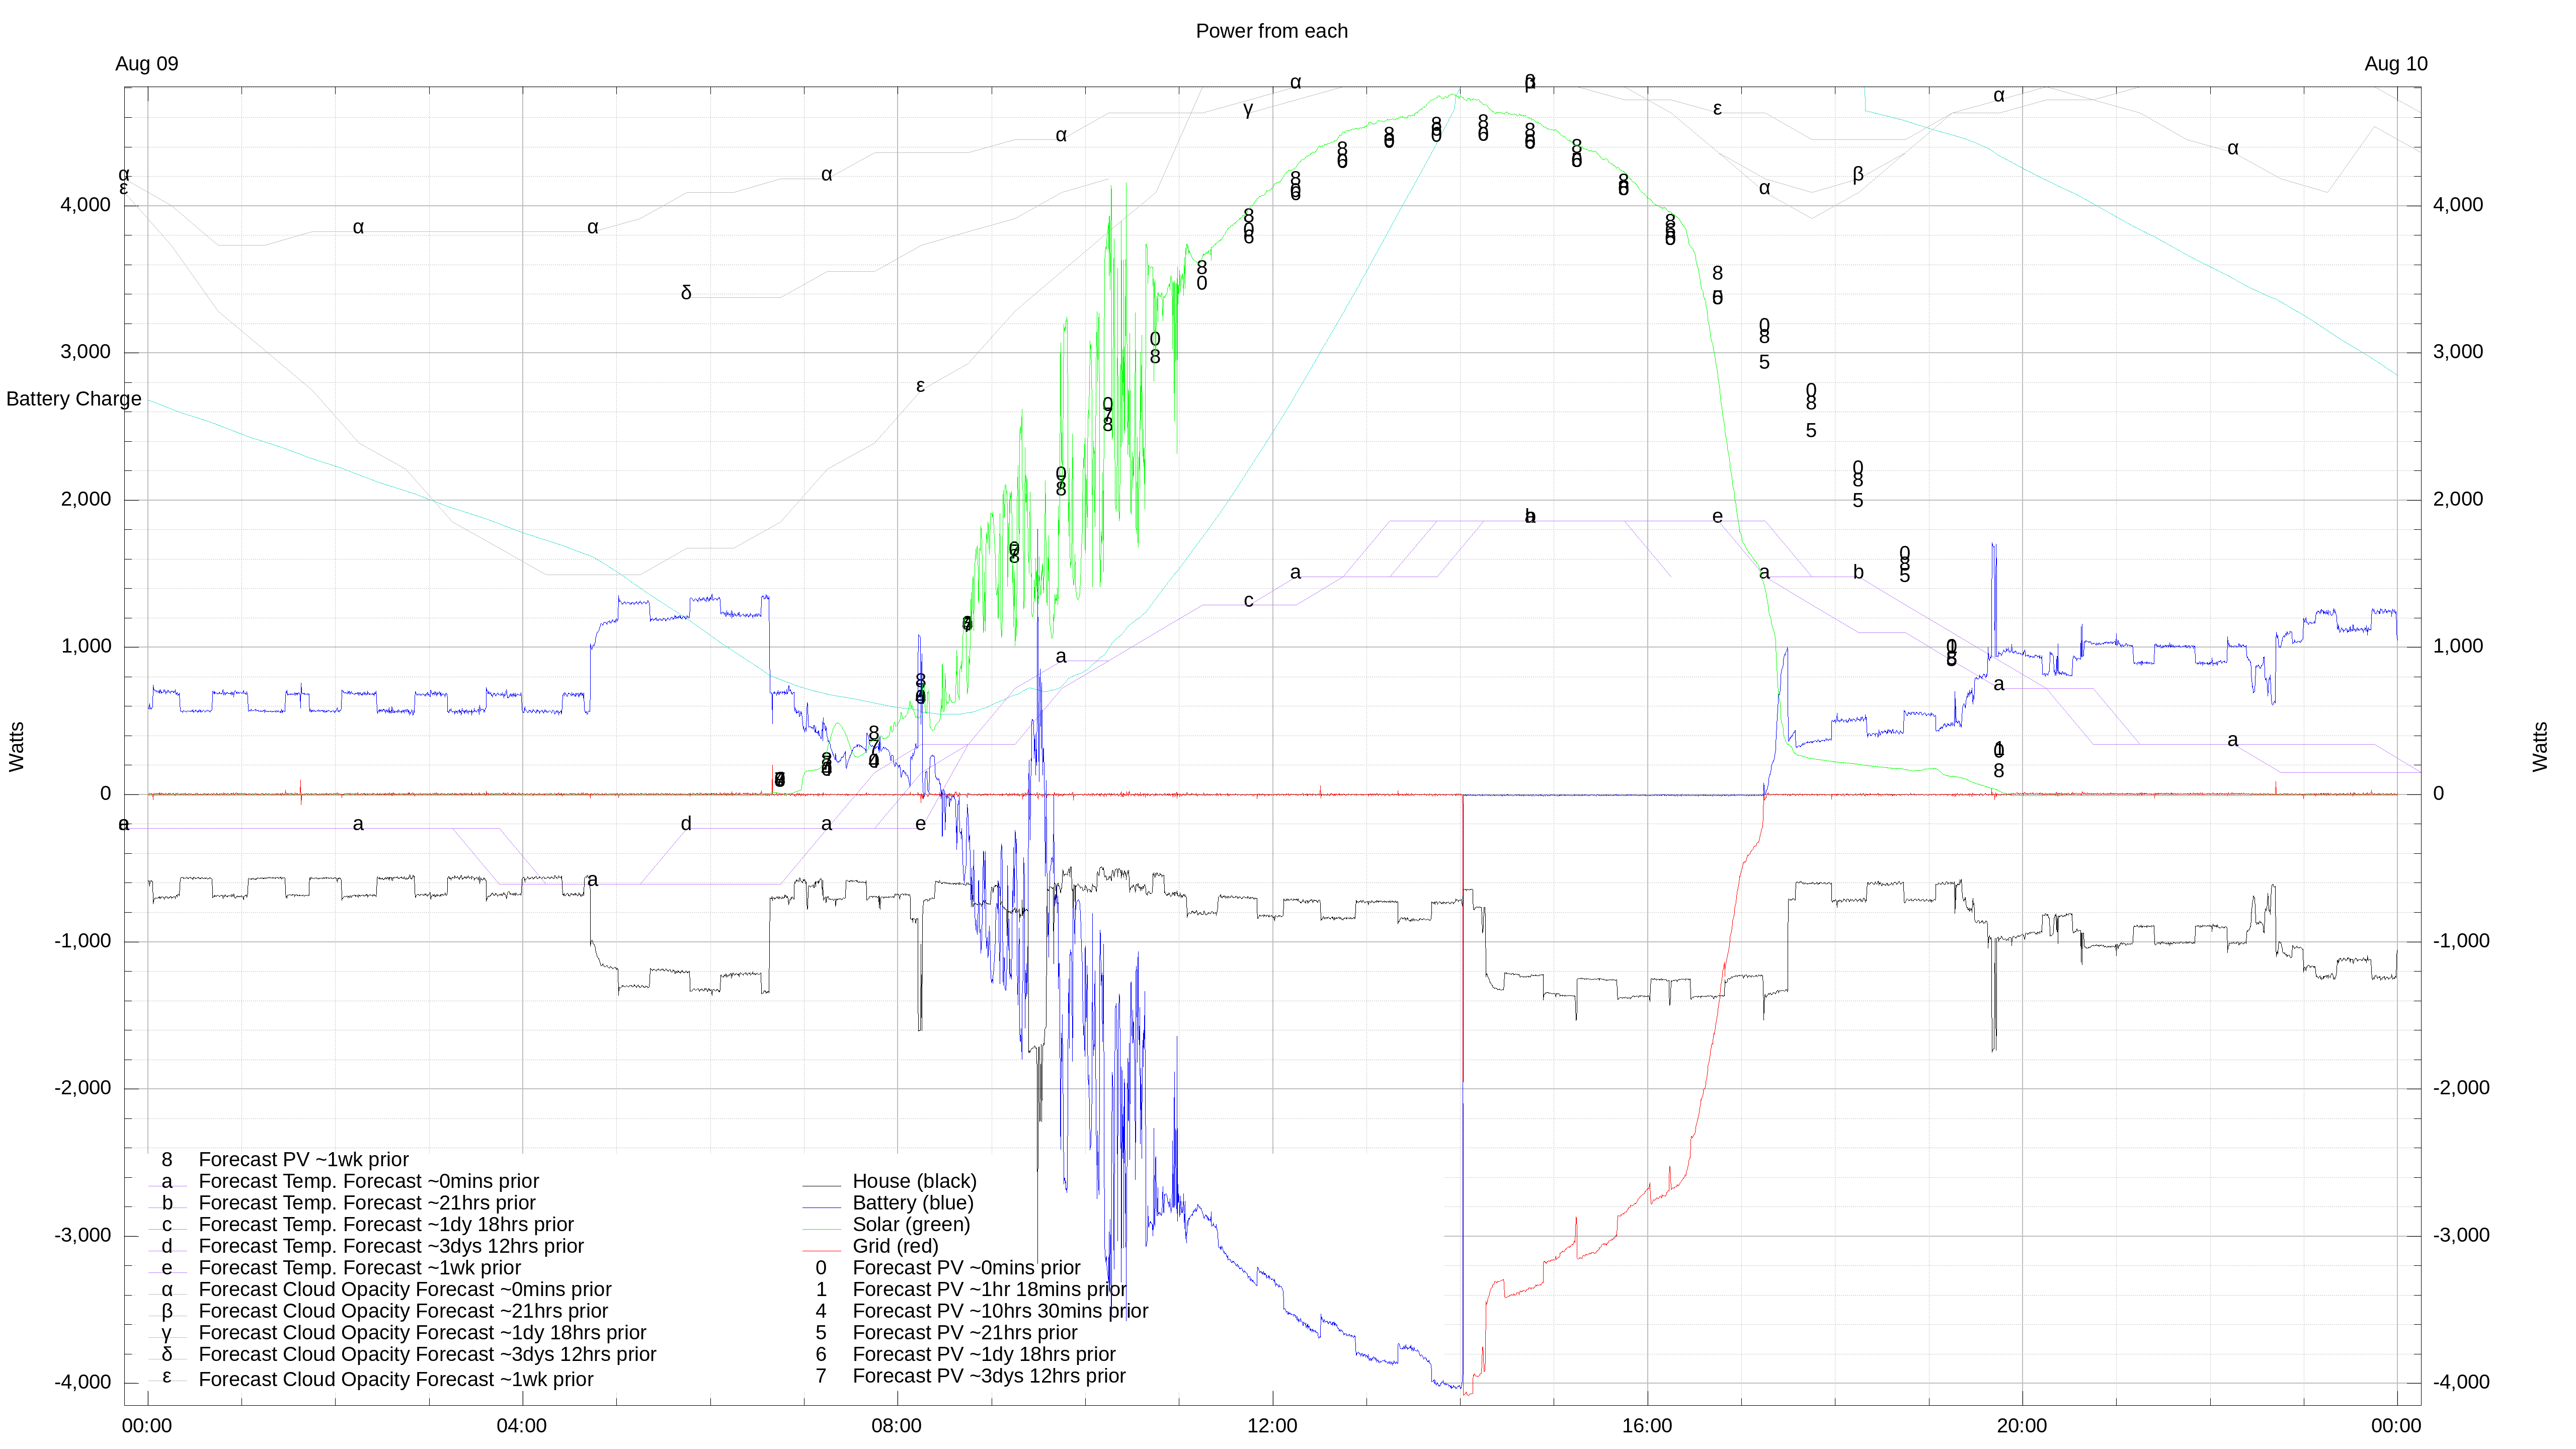Click the "08:00" time axis label
Screen dimensions: 2576x1449
897,1426
